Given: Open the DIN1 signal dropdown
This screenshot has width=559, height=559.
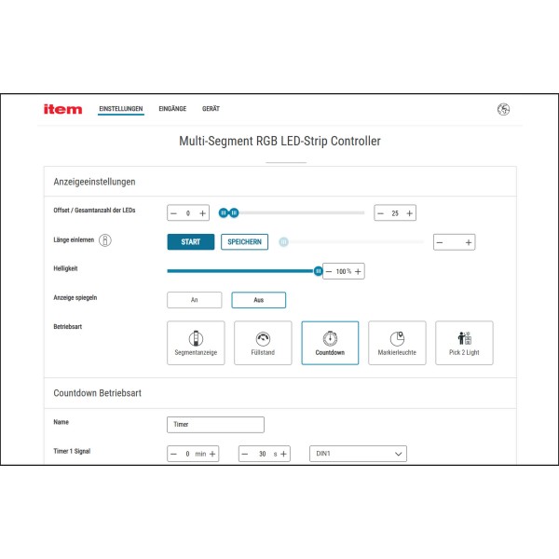Looking at the screenshot, I should [358, 454].
